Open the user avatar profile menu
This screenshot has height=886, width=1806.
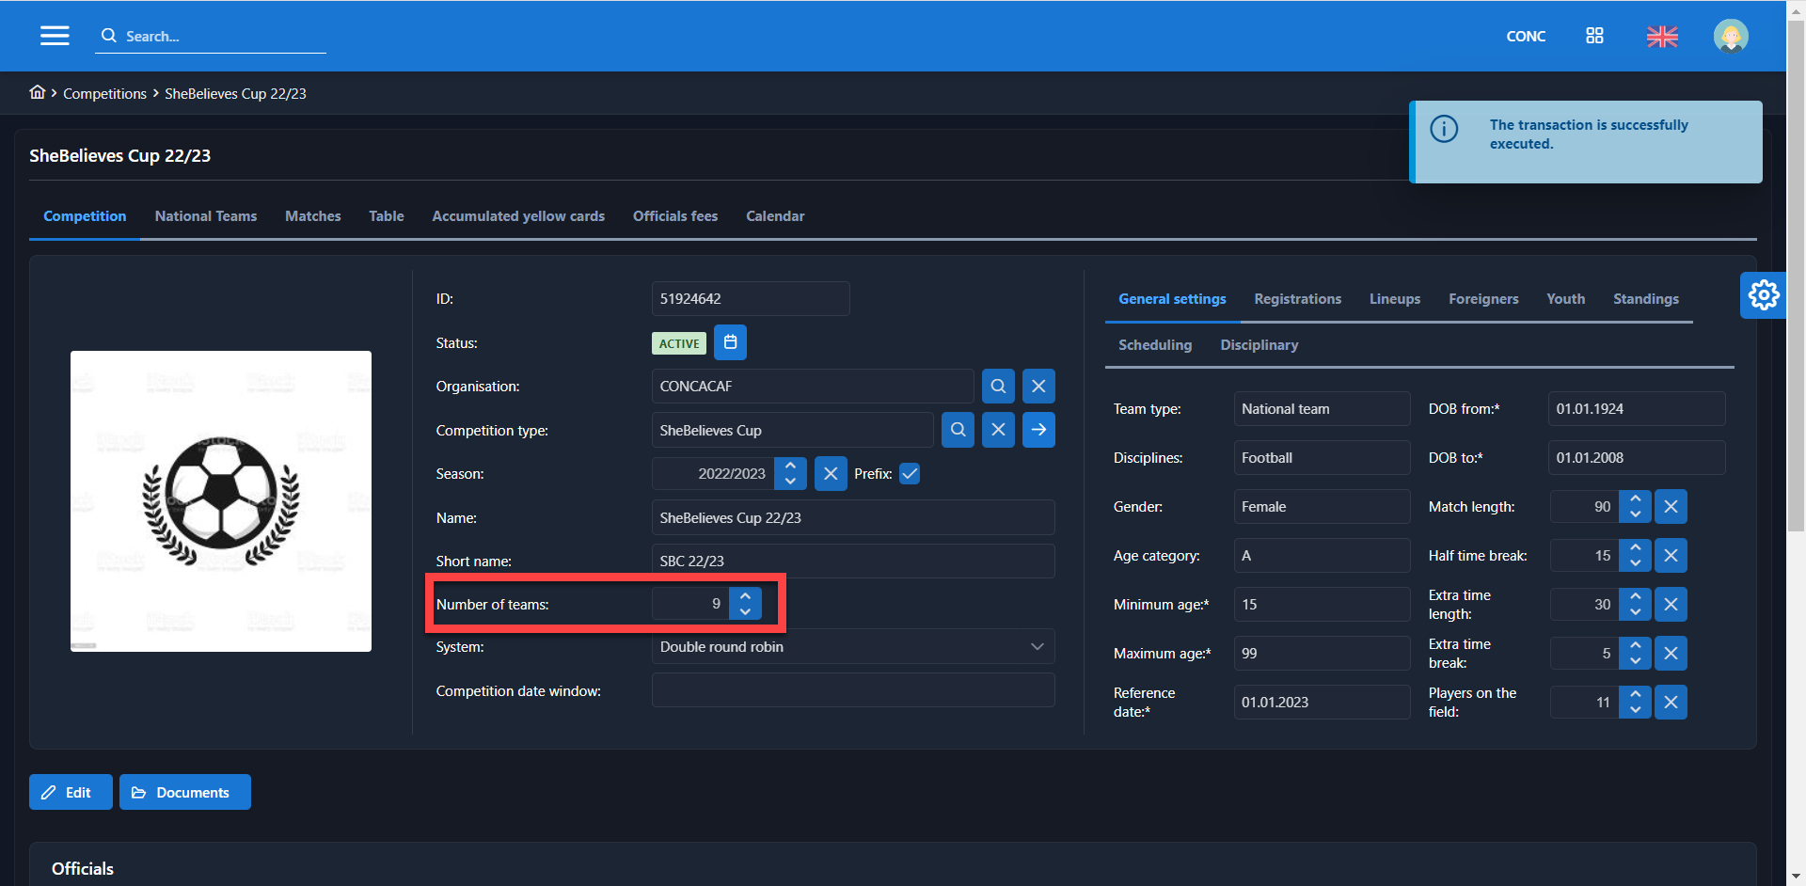(1730, 37)
